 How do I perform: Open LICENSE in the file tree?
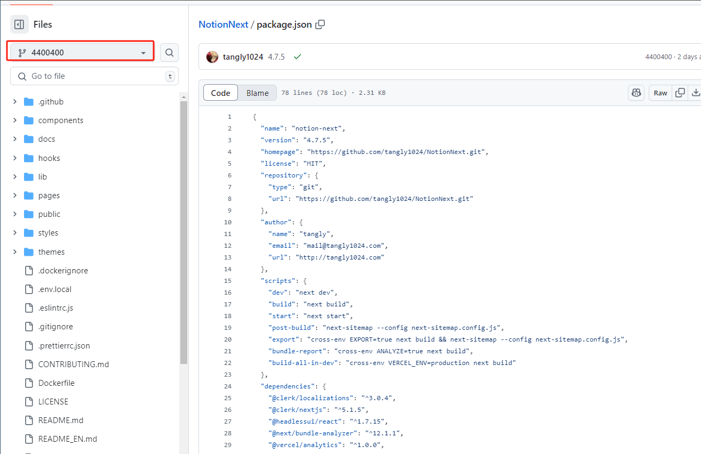point(53,402)
